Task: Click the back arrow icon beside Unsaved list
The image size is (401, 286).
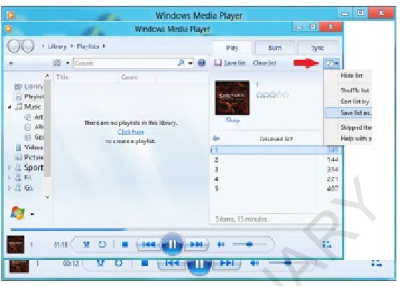Action: tap(216, 139)
